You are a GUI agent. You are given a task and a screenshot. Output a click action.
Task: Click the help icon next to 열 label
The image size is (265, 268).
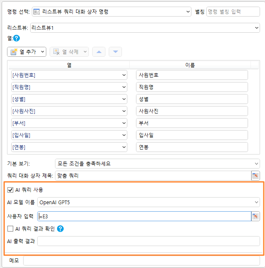pos(17,38)
